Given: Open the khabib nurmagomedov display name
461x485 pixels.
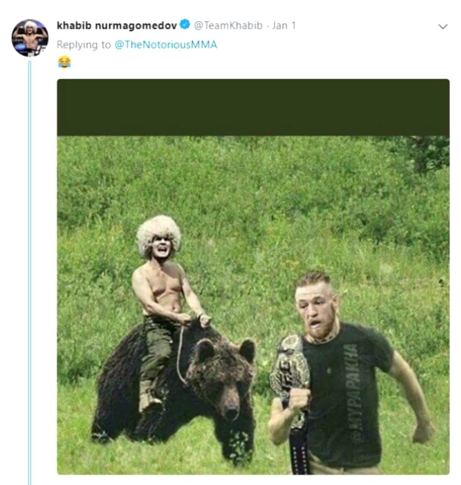Looking at the screenshot, I should [117, 25].
